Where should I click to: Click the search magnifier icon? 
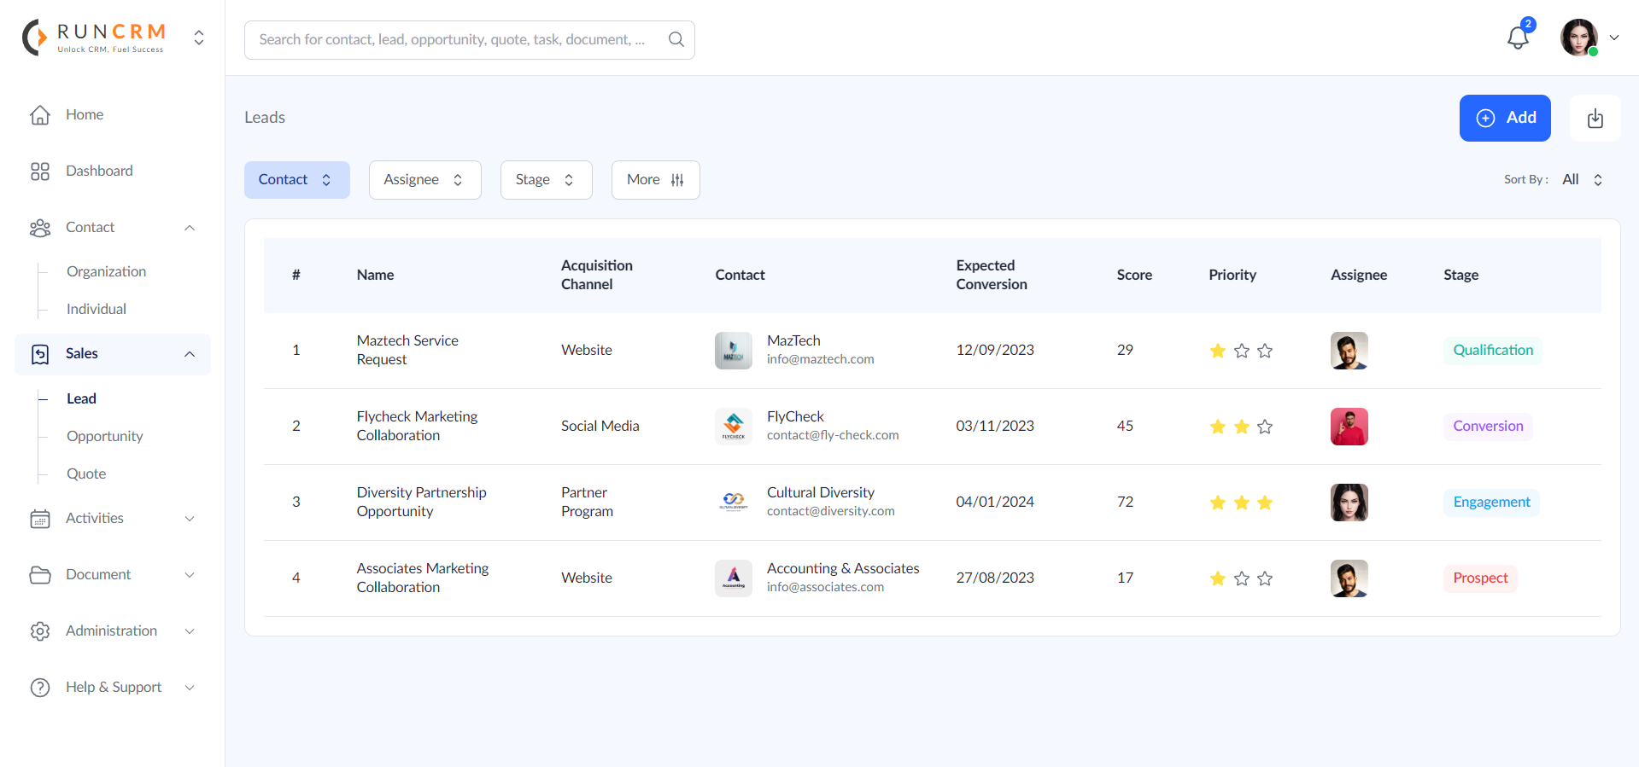(x=676, y=39)
